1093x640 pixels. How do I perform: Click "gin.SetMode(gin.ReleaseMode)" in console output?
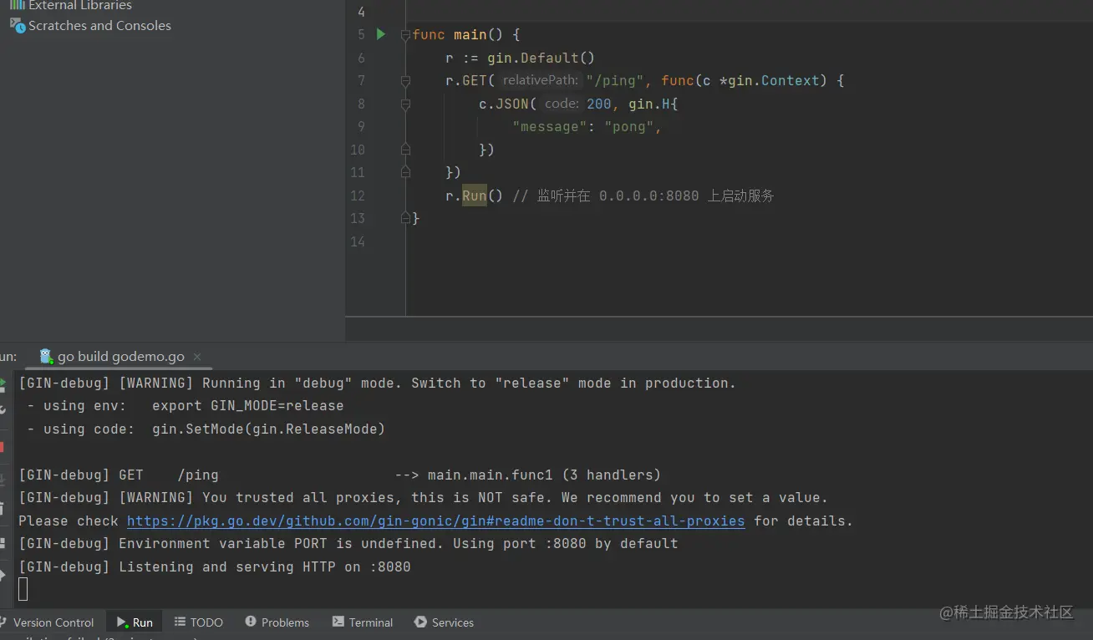[x=269, y=429]
